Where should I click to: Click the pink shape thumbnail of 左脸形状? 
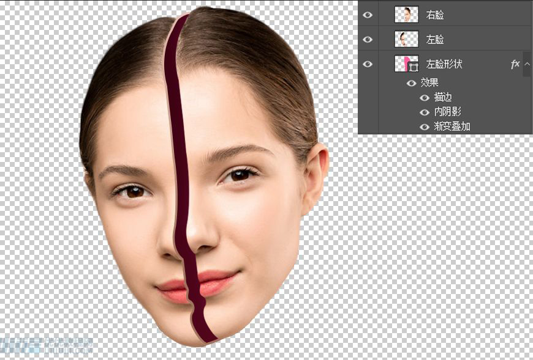(x=402, y=64)
